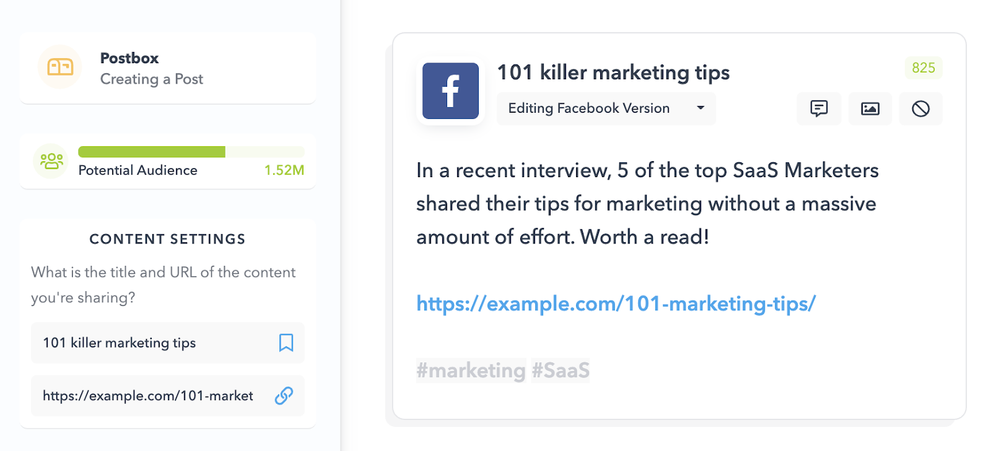Open the comment message icon button

click(x=819, y=109)
